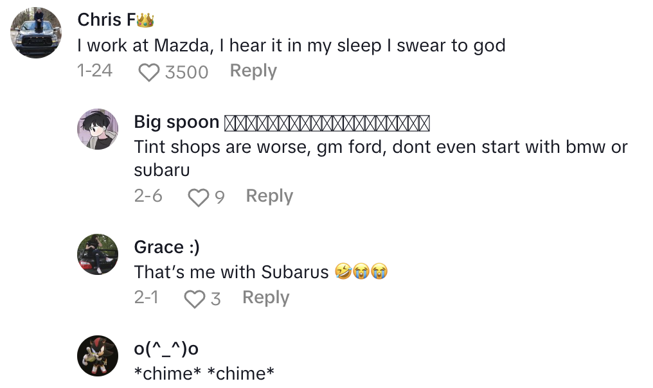The image size is (653, 388).
Task: Click the "*chime* *chime*" comment text
Action: (204, 373)
